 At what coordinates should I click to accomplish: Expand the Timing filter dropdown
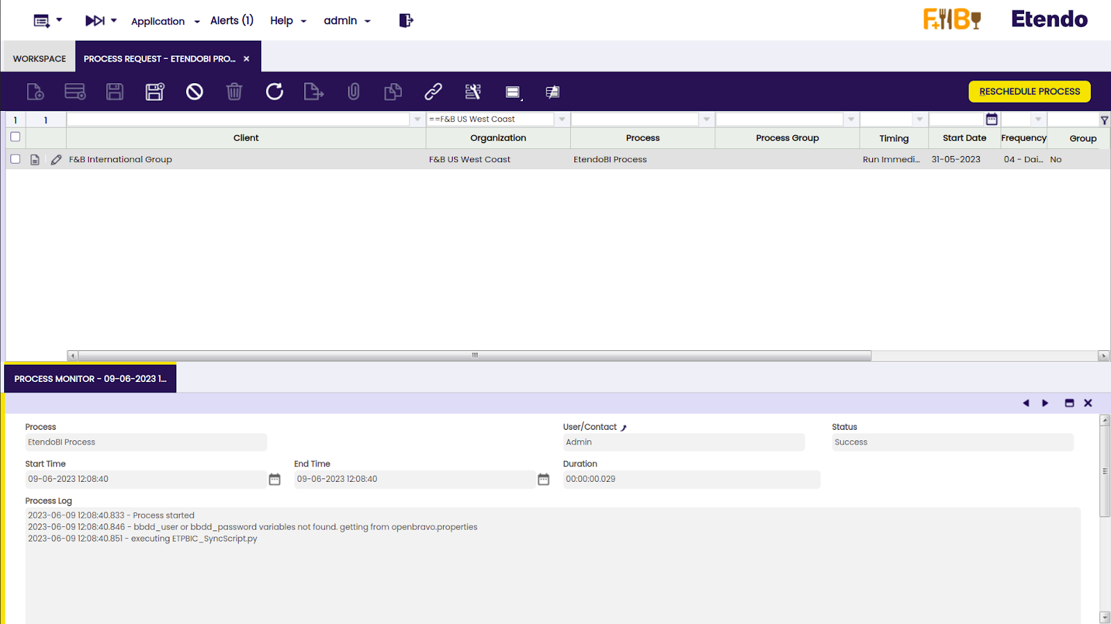click(919, 119)
